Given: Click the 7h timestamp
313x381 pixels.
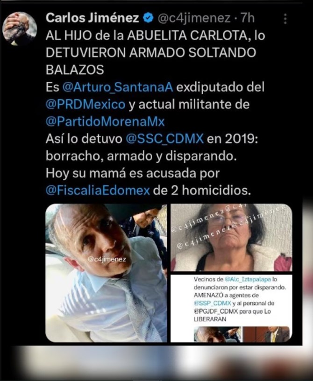Looking at the screenshot, I should 247,18.
